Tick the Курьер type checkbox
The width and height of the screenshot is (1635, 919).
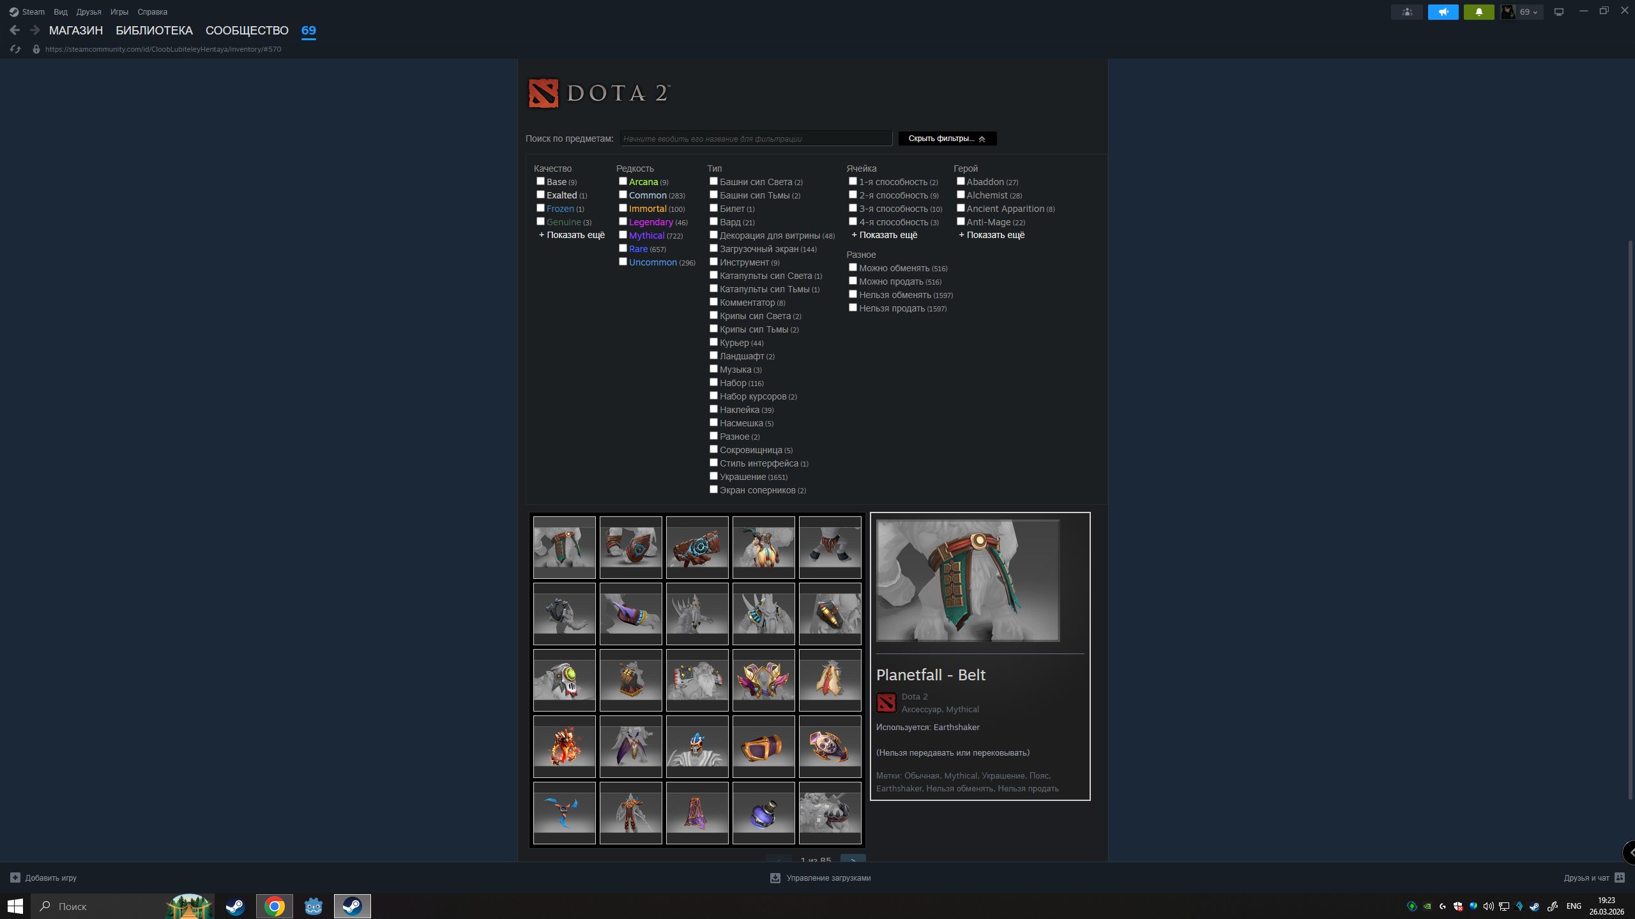pyautogui.click(x=713, y=342)
